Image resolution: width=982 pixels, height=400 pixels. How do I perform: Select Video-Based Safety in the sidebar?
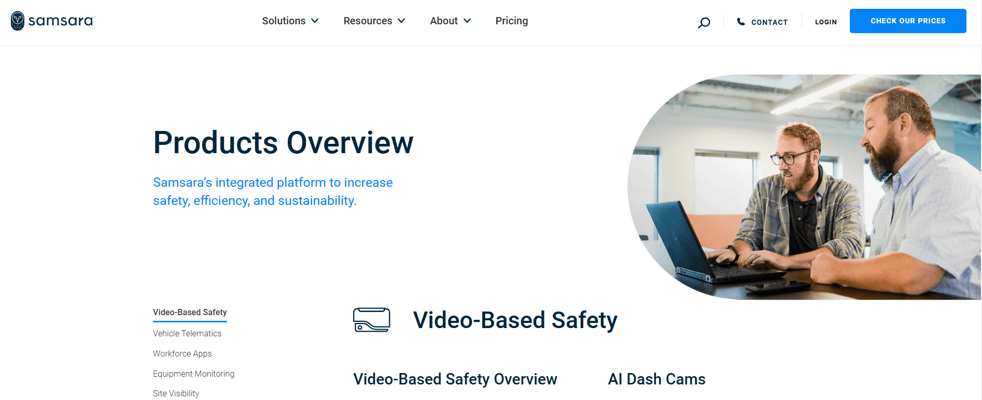click(x=190, y=312)
